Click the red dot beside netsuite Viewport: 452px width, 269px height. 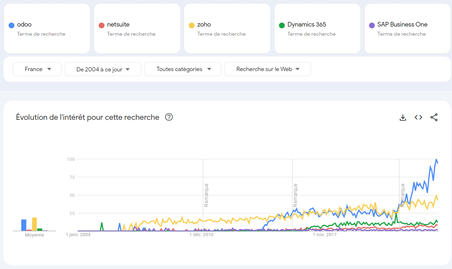click(x=102, y=25)
